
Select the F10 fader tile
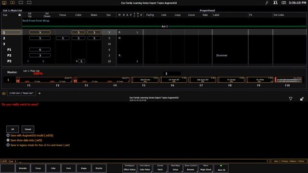click(288, 80)
